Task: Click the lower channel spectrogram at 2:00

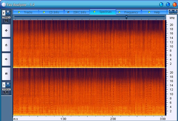Action: click(x=112, y=92)
